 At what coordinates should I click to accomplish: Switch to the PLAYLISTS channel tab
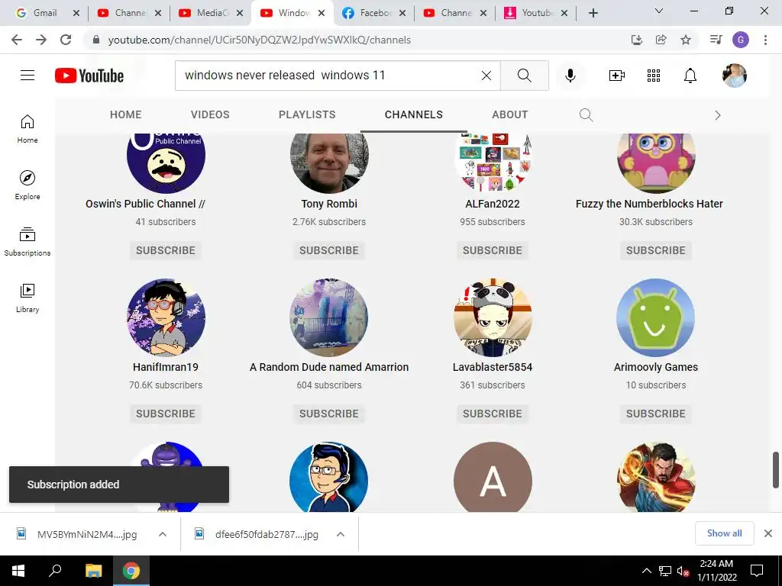pyautogui.click(x=307, y=114)
